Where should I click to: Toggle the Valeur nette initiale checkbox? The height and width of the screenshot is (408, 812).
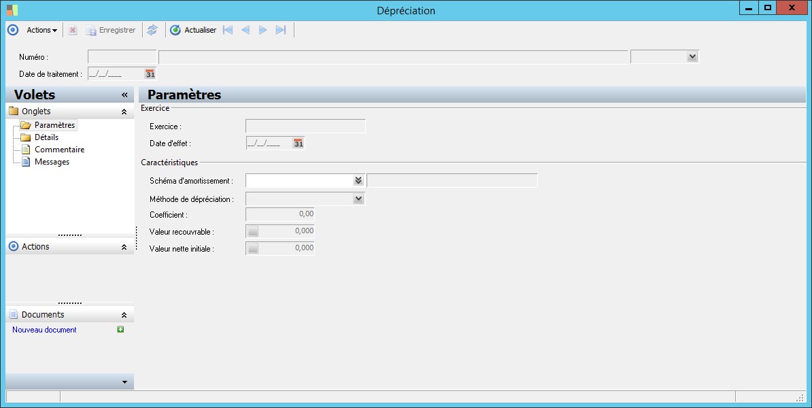point(253,248)
